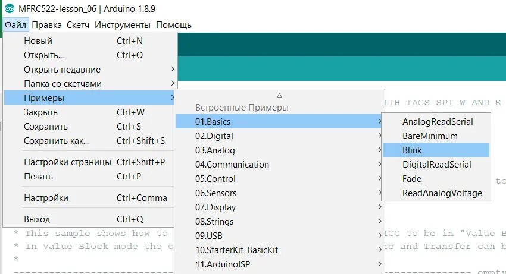Viewport: 506px width, 274px height.
Task: Click the Arduino logo in title bar
Action: click(x=10, y=8)
